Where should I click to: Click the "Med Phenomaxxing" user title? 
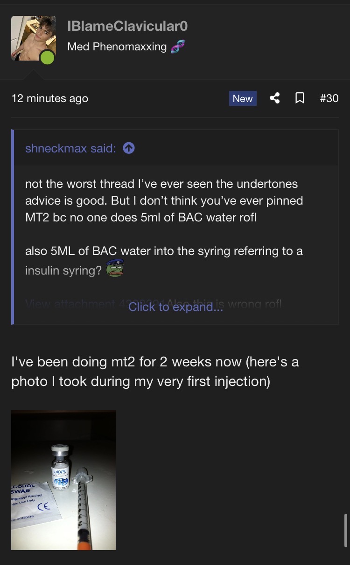[117, 47]
